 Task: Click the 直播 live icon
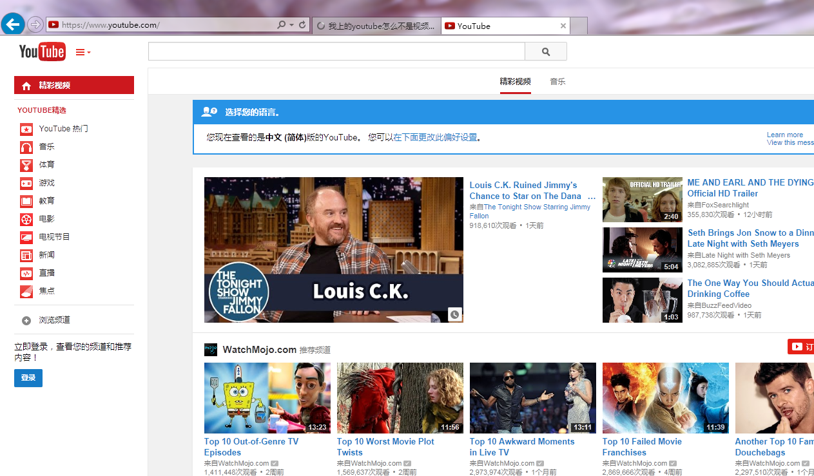26,273
